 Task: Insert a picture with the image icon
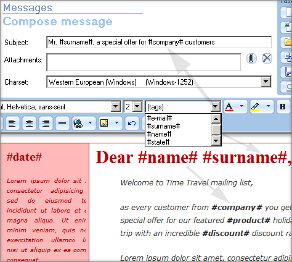pos(104,123)
